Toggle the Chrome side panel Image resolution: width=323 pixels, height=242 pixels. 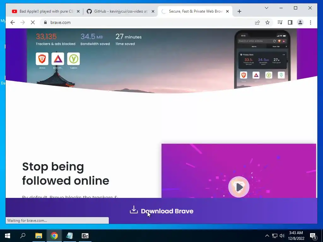[290, 22]
